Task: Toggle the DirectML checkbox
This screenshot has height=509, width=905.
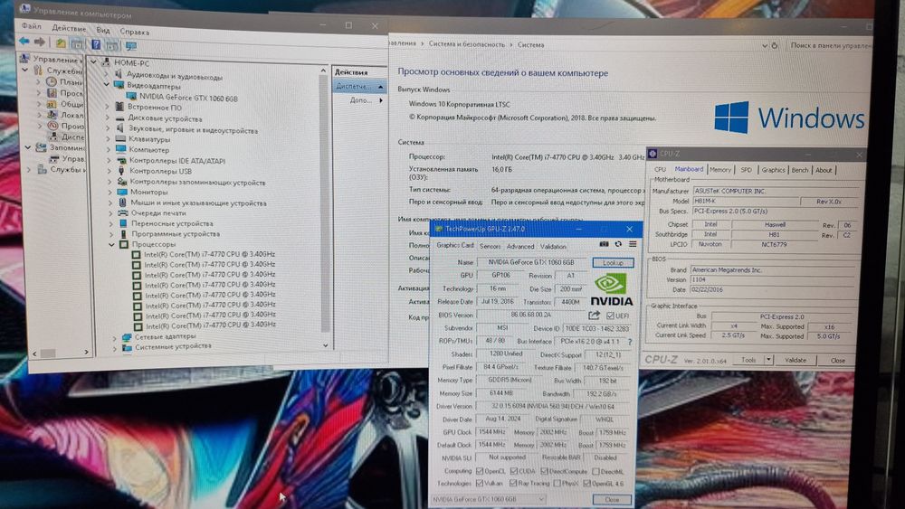Action: coord(595,472)
